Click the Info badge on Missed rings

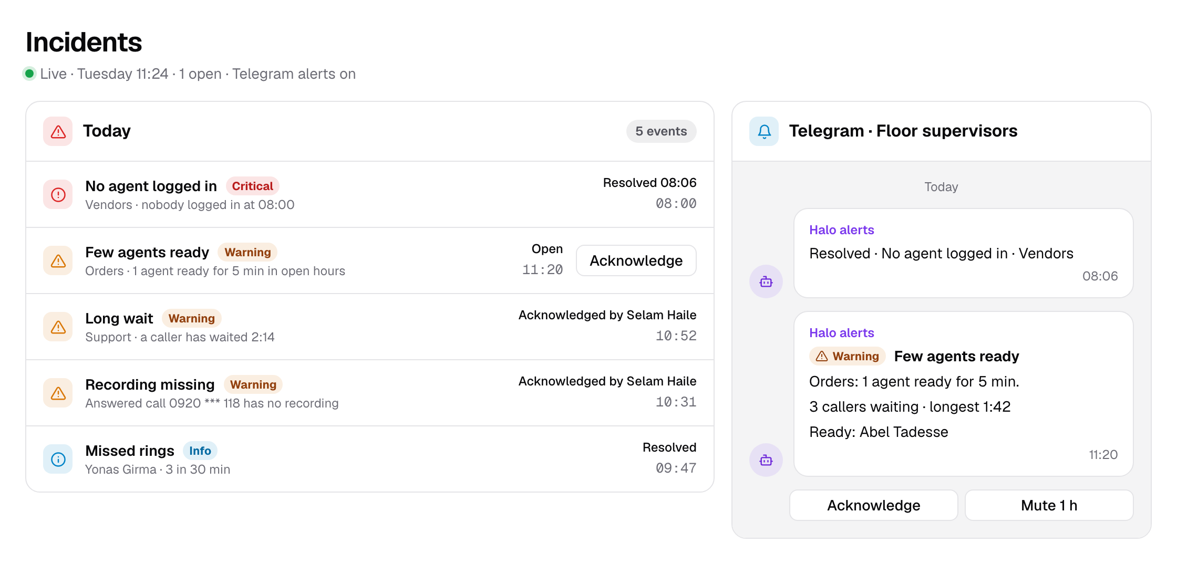[200, 451]
